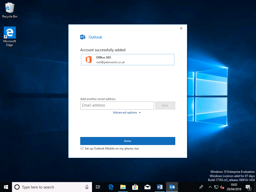Screen dimensions: 256x192
Task: Select neil@petersenit.co.uk account text
Action: [110, 62]
